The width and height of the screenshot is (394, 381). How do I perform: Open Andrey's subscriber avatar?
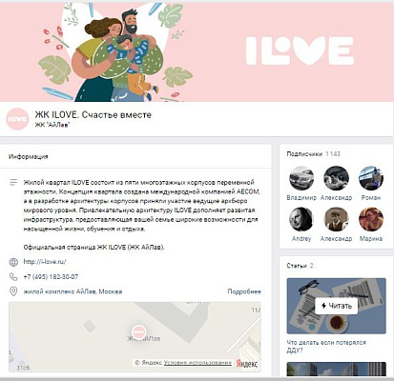[x=301, y=219]
